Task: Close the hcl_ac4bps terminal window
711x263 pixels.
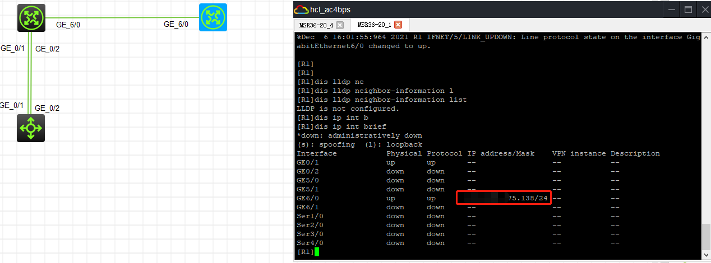Action: (704, 10)
